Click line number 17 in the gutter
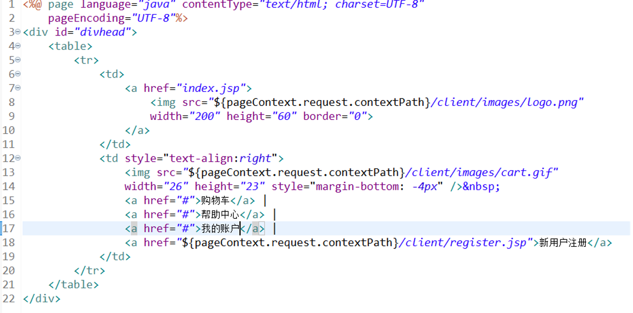Viewport: 633px width, 313px height. [9, 229]
